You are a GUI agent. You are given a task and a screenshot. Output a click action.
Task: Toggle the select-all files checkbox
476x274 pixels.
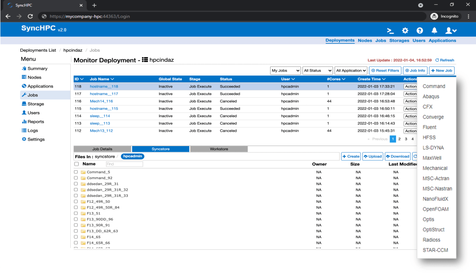pyautogui.click(x=76, y=164)
